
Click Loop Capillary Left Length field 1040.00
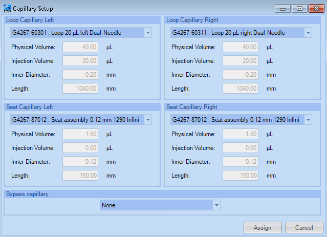[x=80, y=89]
